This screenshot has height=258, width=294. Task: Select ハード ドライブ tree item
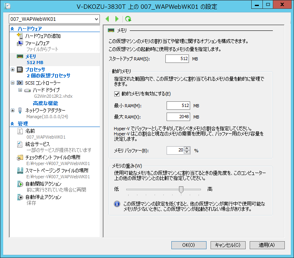46,90
